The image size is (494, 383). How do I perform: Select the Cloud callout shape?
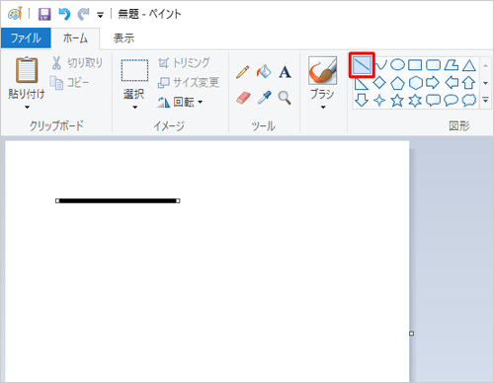469,101
